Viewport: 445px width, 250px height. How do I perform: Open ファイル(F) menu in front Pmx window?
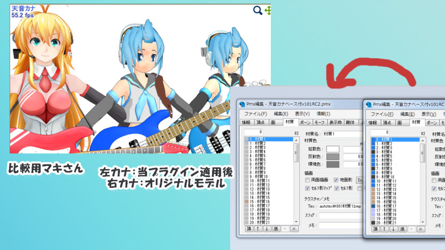point(382,114)
